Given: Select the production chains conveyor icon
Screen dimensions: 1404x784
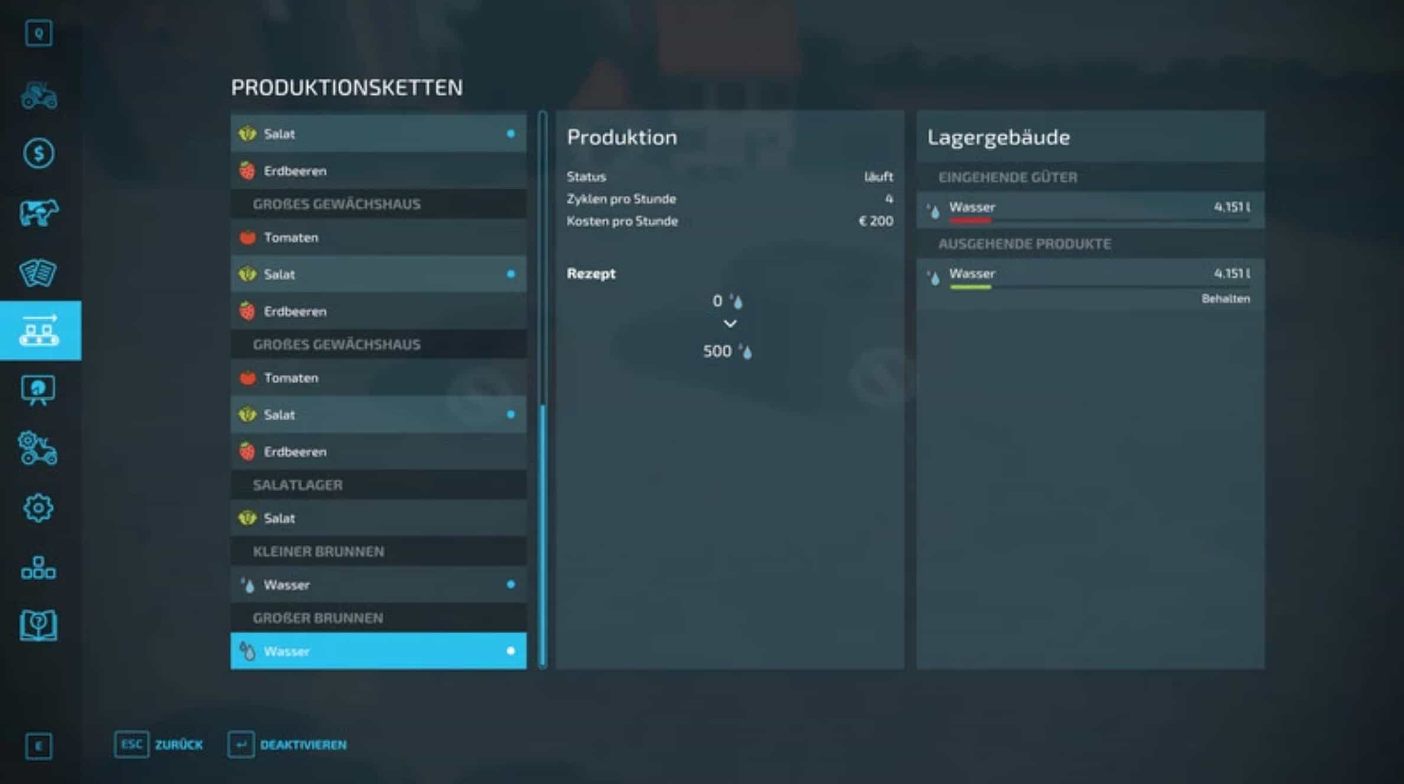Looking at the screenshot, I should click(39, 331).
